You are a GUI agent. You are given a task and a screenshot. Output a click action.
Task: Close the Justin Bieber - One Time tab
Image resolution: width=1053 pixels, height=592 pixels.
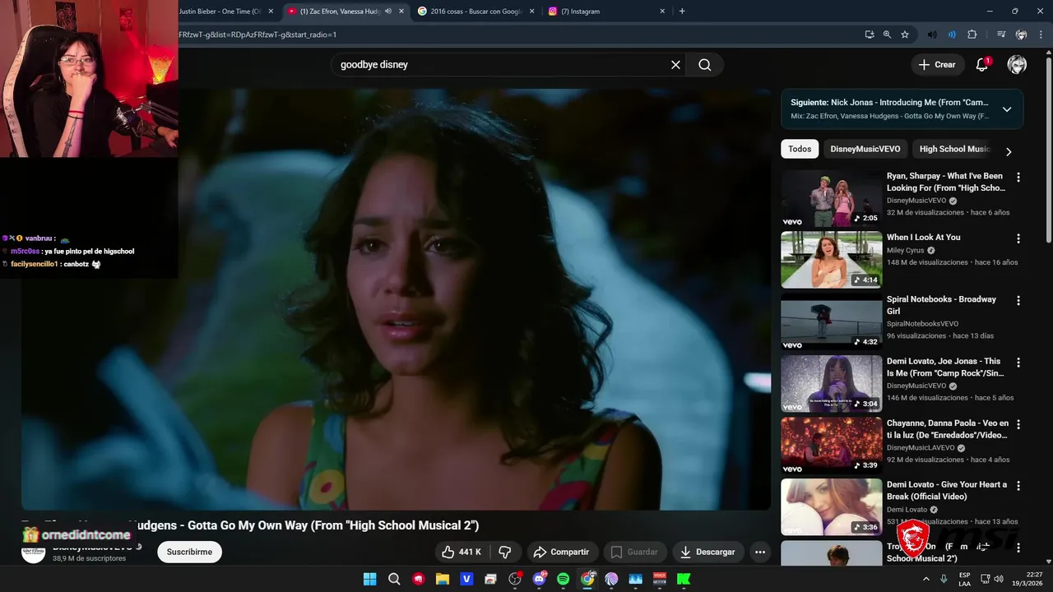pos(271,12)
